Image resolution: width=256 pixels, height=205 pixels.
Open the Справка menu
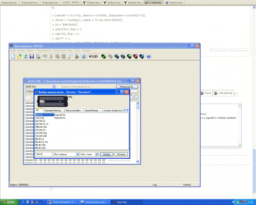[x=86, y=51]
